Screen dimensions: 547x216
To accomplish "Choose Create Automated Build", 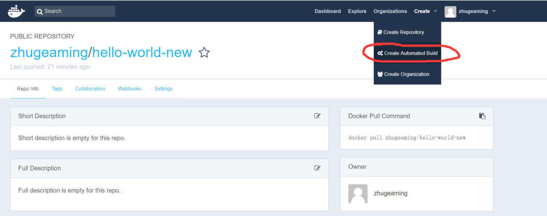I will (407, 53).
